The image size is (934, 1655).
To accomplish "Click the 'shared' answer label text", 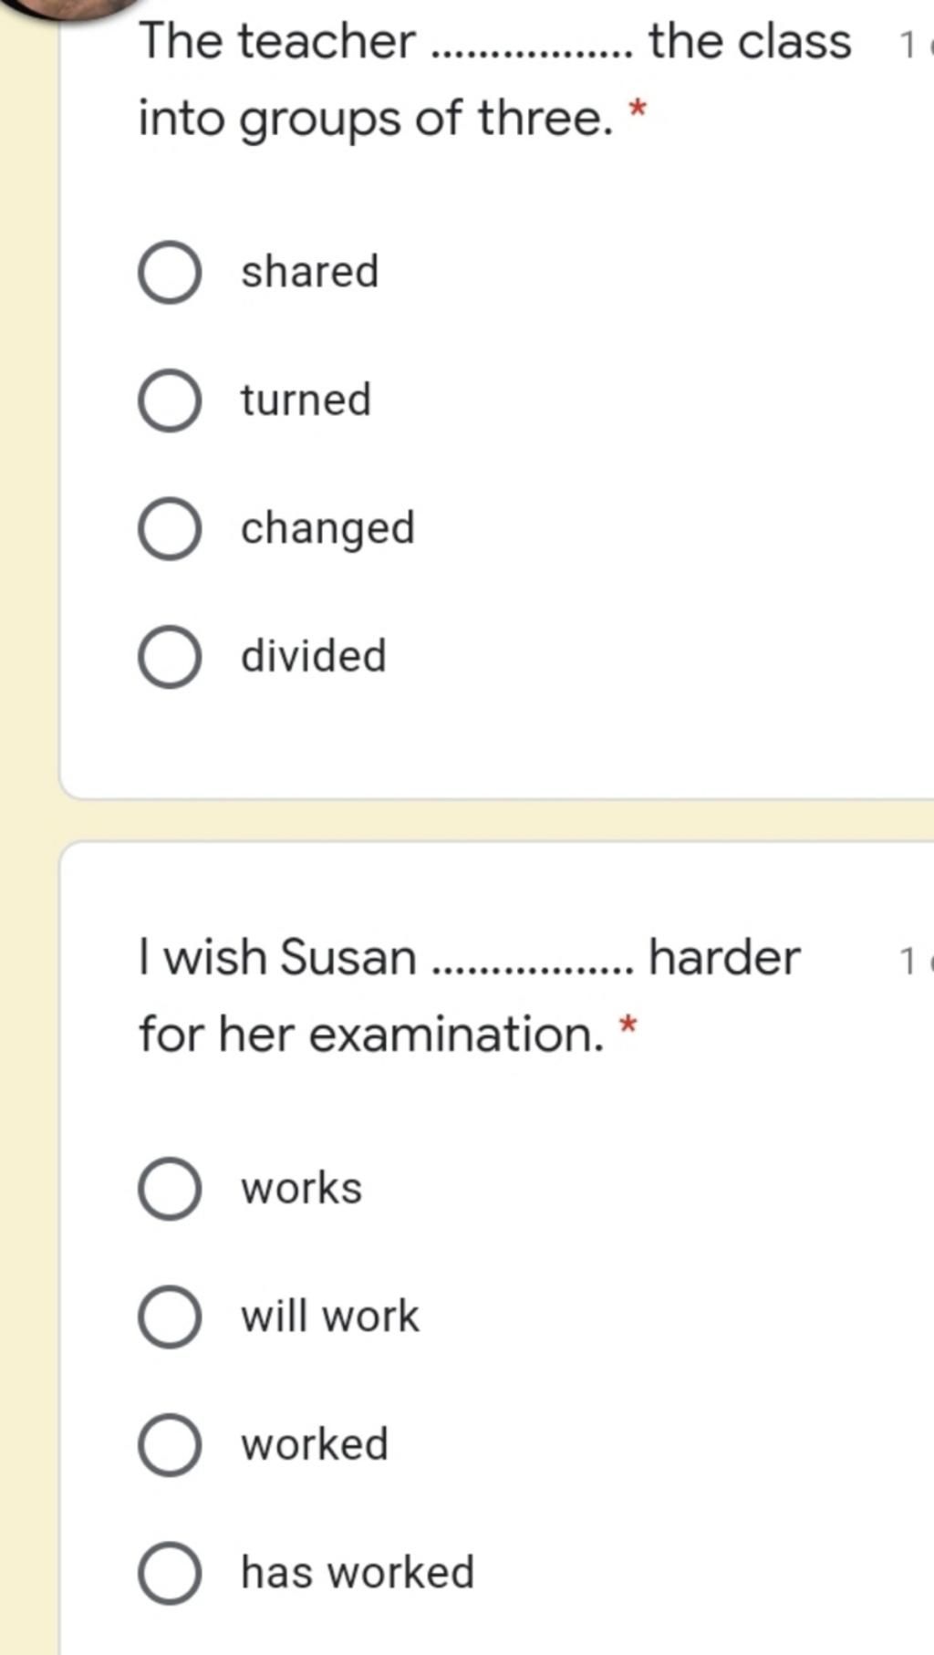I will (309, 272).
